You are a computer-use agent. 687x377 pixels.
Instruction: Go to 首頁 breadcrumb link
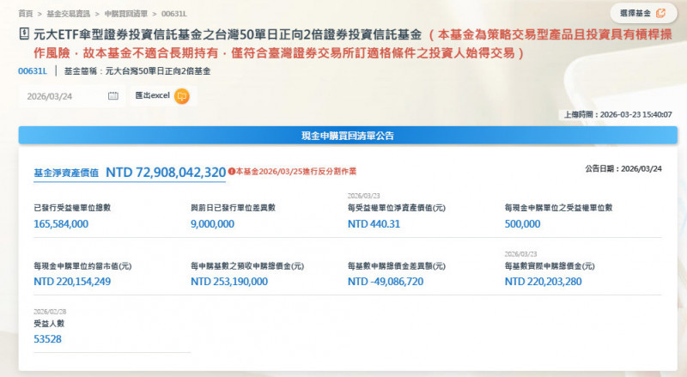[26, 14]
